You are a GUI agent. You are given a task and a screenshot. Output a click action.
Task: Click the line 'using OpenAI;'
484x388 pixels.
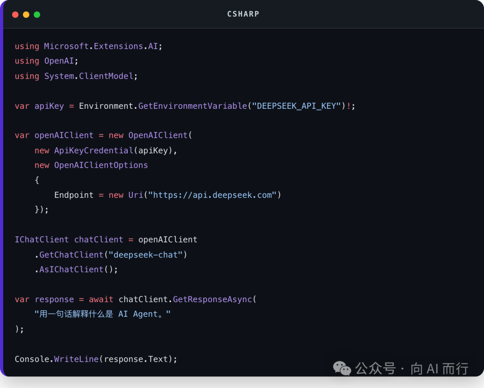pos(47,61)
